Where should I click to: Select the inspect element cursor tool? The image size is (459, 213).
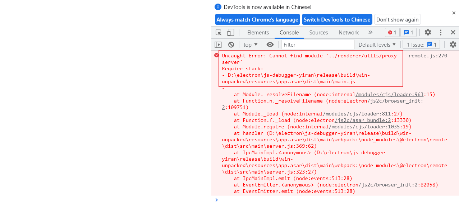[218, 32]
